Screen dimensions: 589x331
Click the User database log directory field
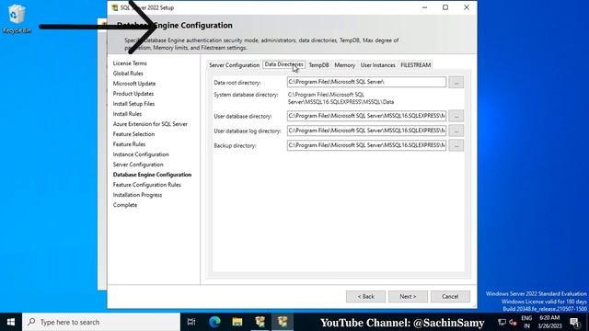click(x=366, y=131)
